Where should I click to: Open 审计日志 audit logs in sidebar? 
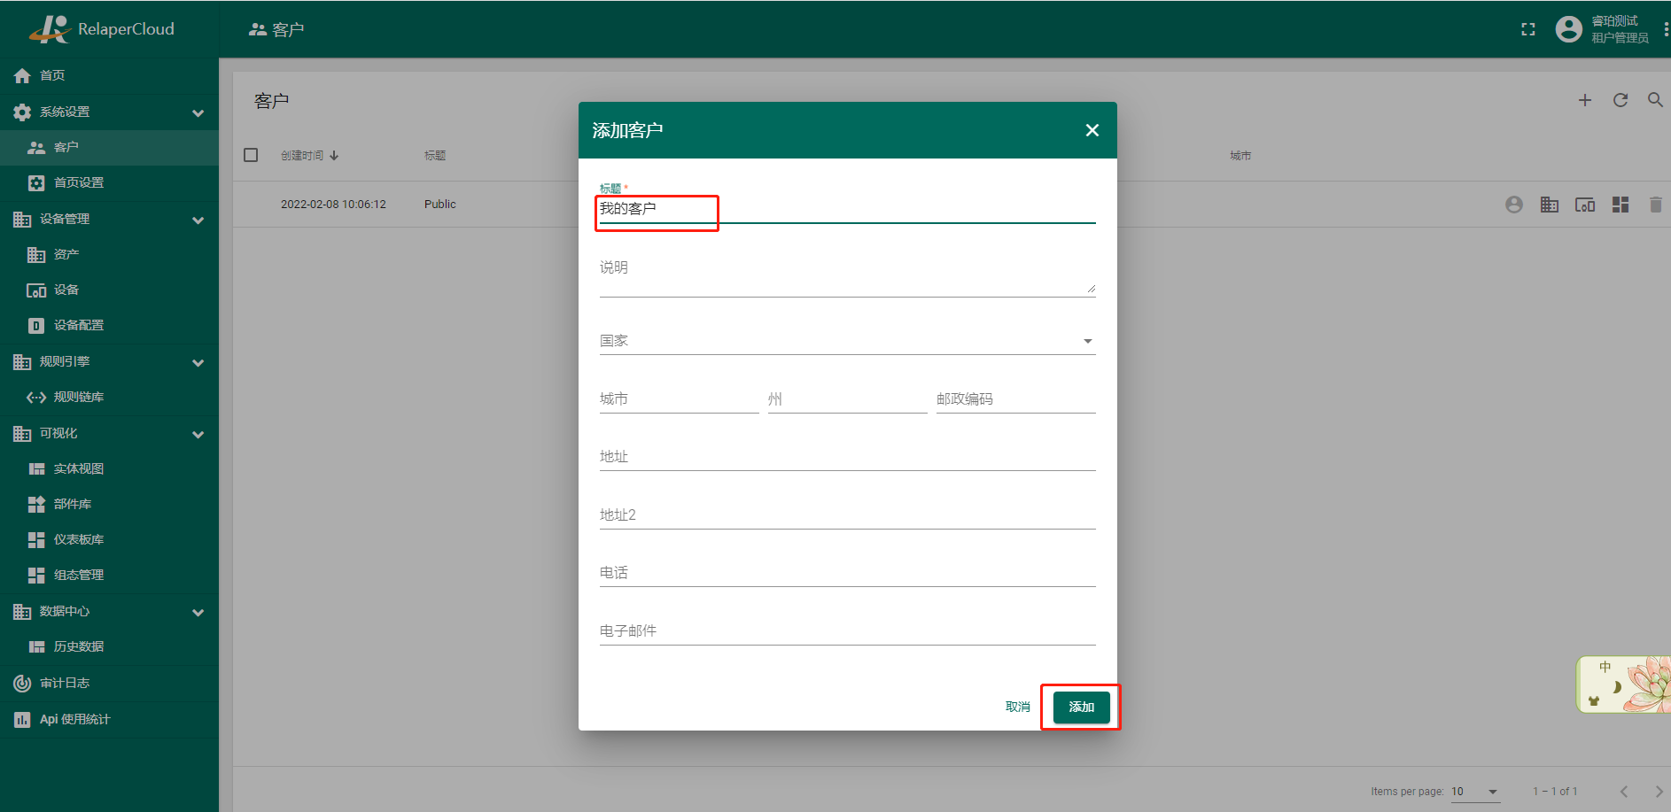click(109, 684)
